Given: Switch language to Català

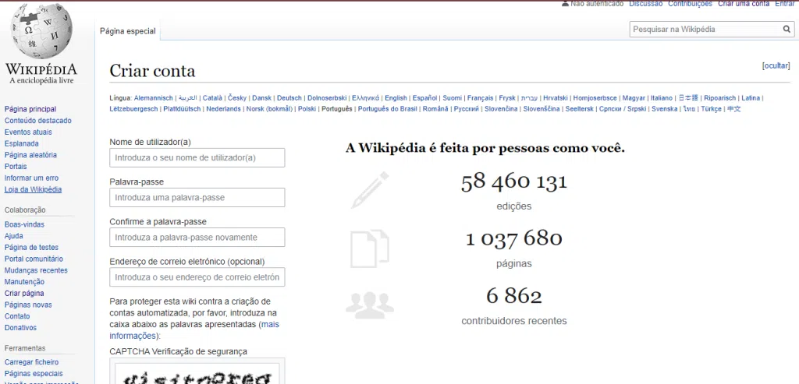Looking at the screenshot, I should pyautogui.click(x=212, y=97).
